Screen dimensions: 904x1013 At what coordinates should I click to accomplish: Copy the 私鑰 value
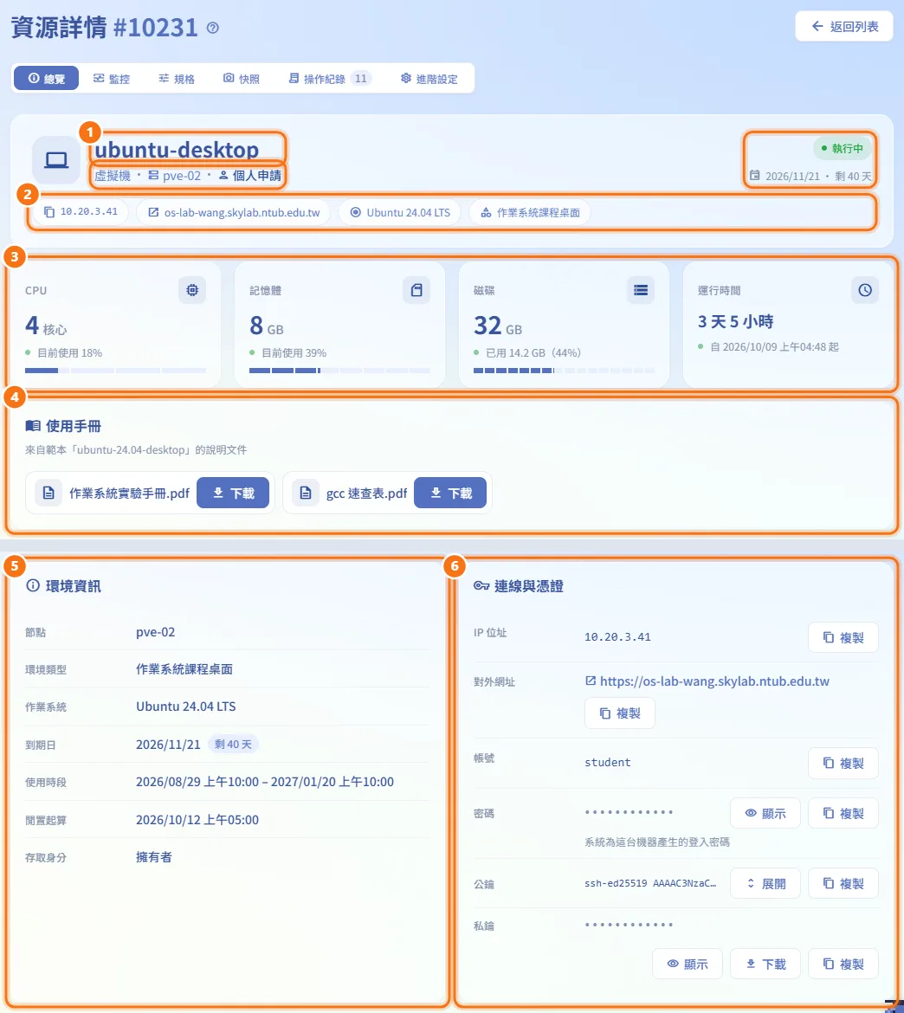click(x=843, y=964)
